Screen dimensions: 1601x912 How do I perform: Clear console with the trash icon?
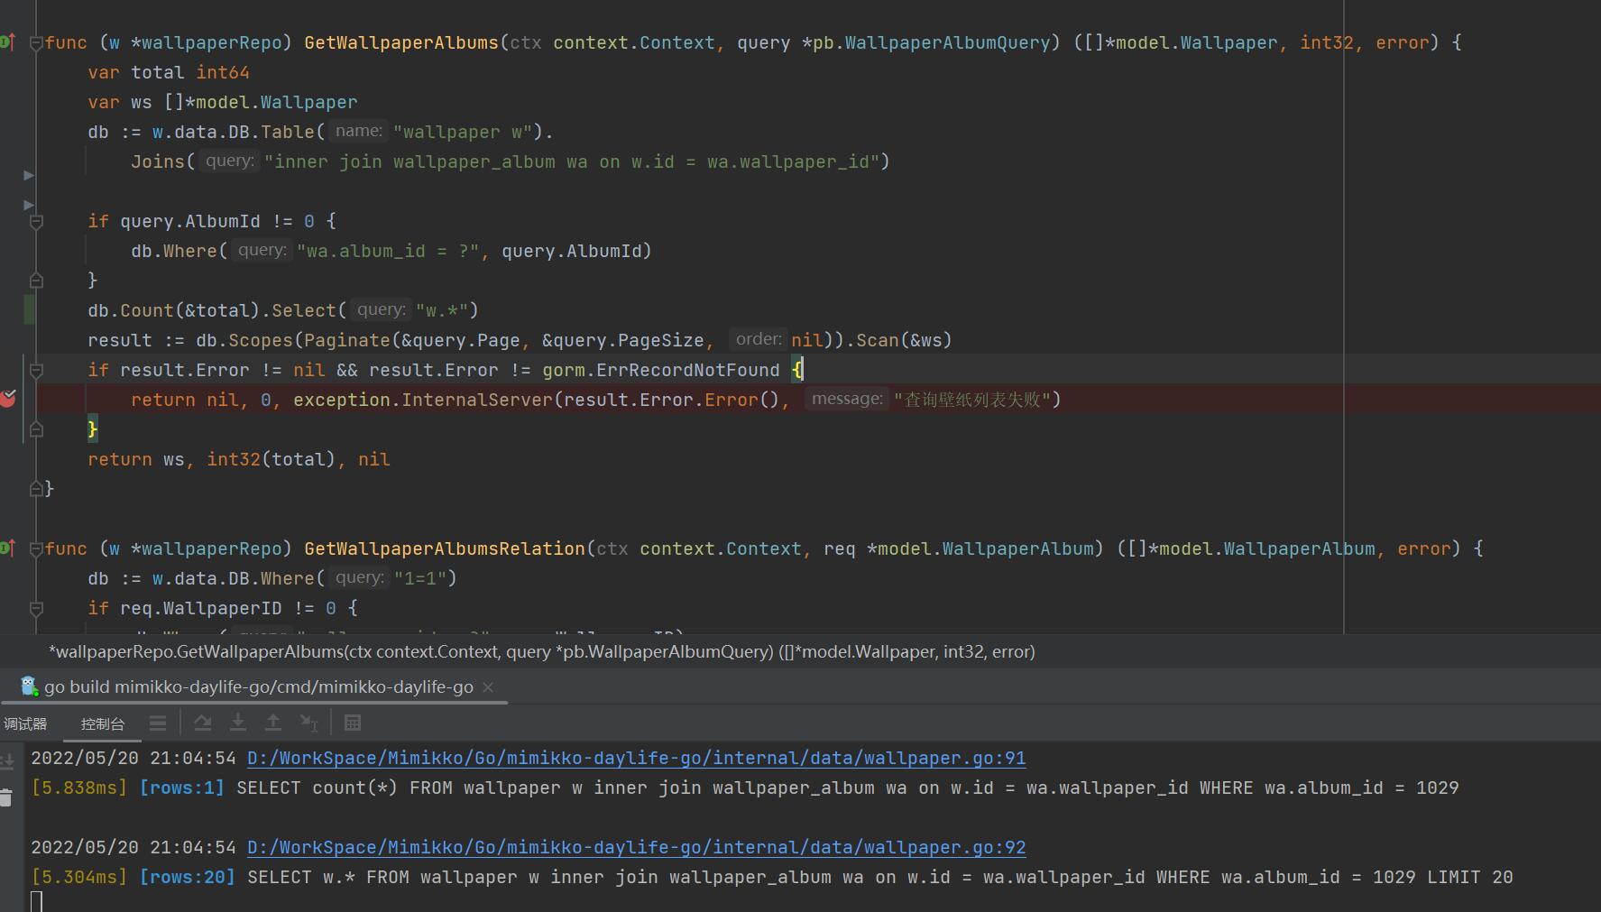click(x=6, y=797)
